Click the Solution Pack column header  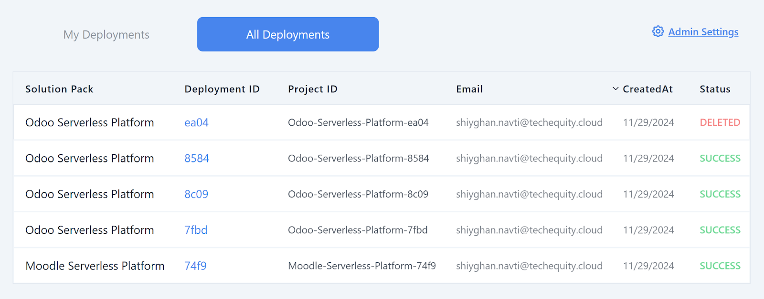pyautogui.click(x=59, y=89)
